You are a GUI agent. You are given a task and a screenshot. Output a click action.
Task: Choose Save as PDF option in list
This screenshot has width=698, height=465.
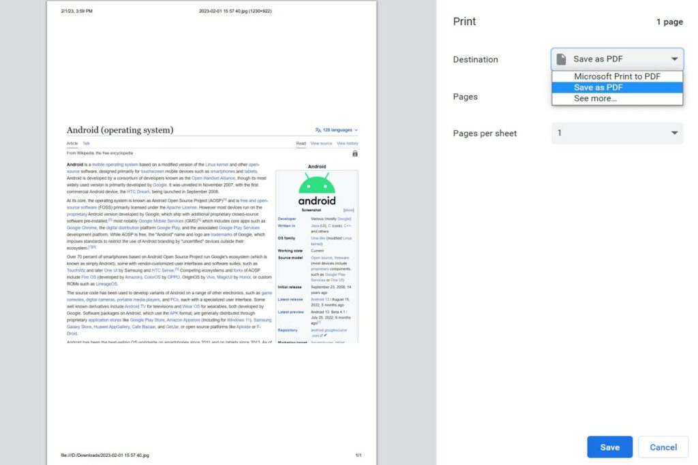point(617,88)
